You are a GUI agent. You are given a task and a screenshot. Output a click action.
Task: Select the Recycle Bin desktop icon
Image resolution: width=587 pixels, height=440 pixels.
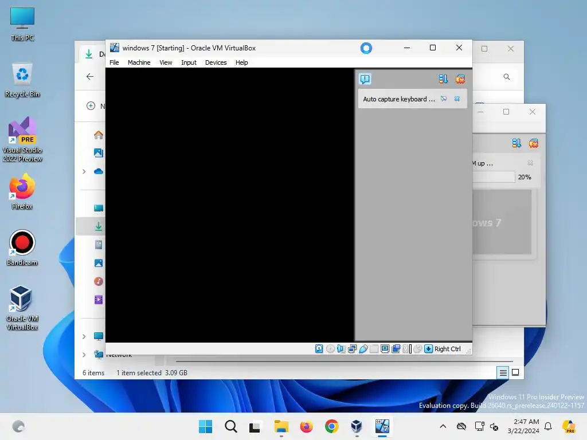pyautogui.click(x=22, y=80)
